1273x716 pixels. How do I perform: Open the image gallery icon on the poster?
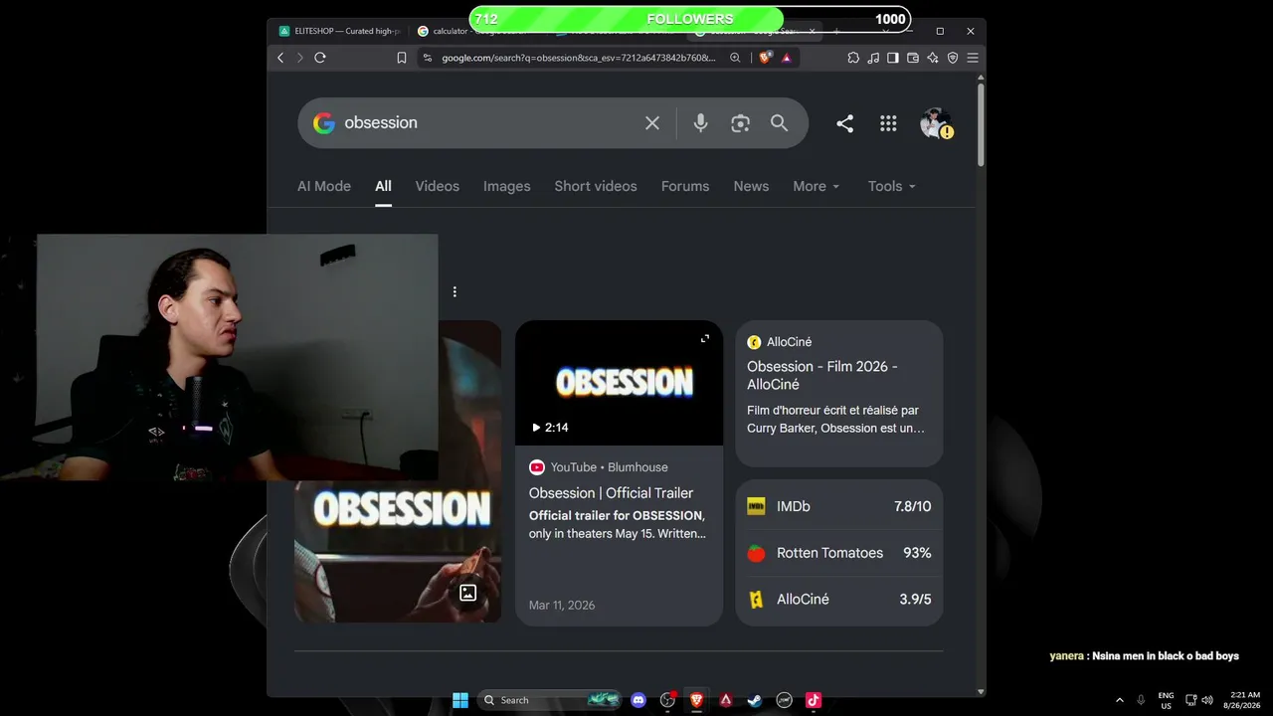pos(467,593)
